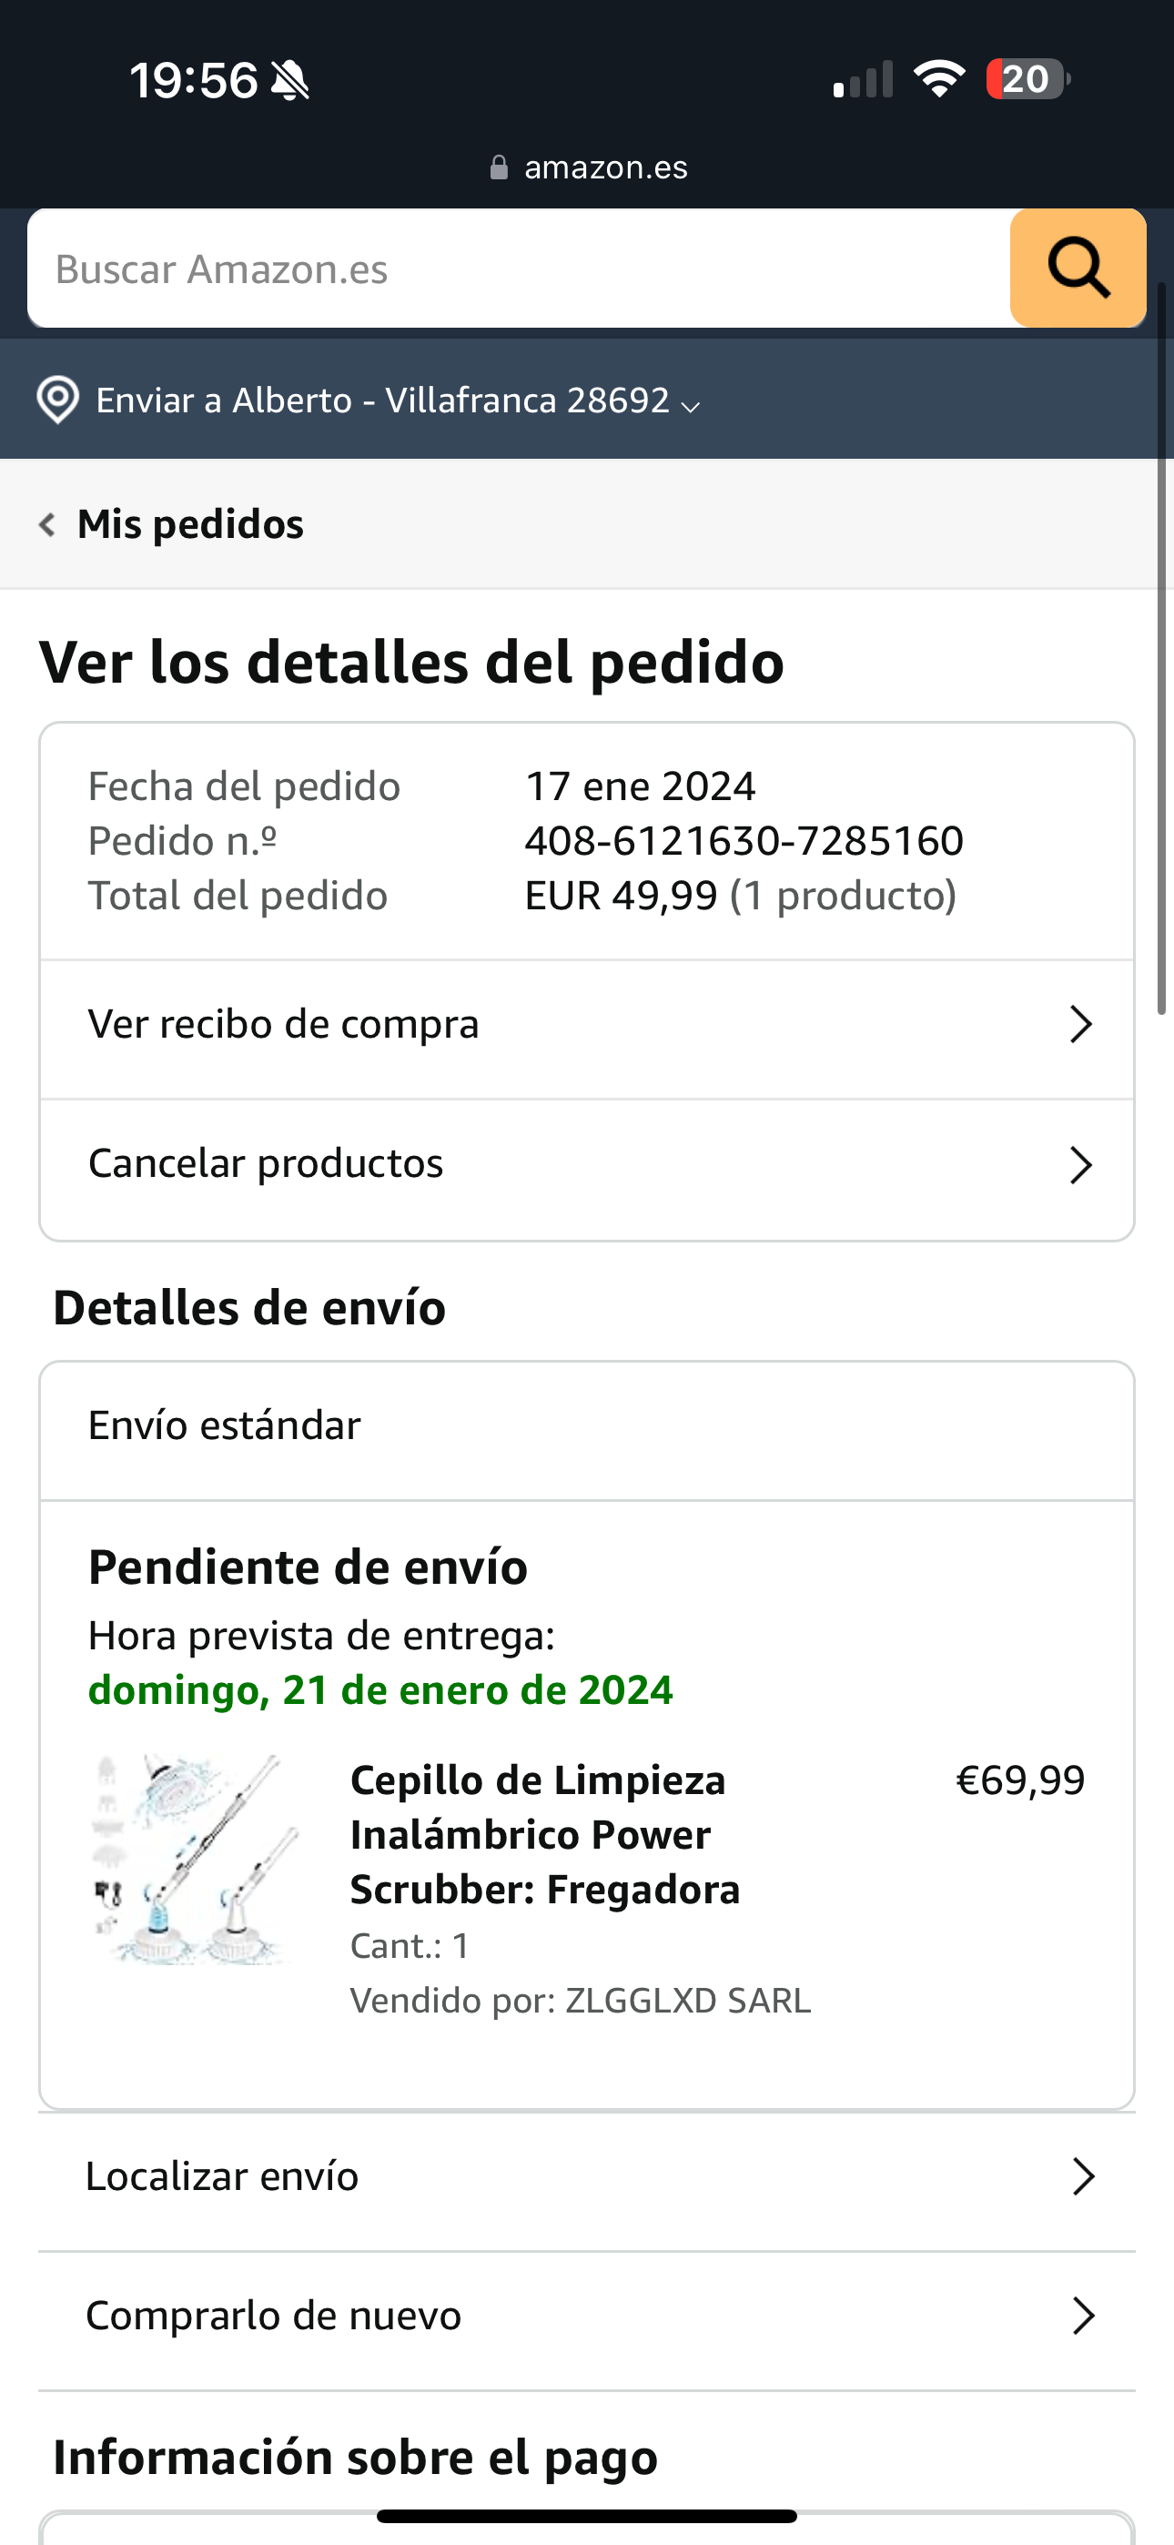Open the Cancelar productos chevron arrow
The height and width of the screenshot is (2545, 1174).
(x=1080, y=1165)
